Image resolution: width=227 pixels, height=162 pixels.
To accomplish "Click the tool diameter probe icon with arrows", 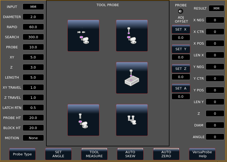I will 83,36.
